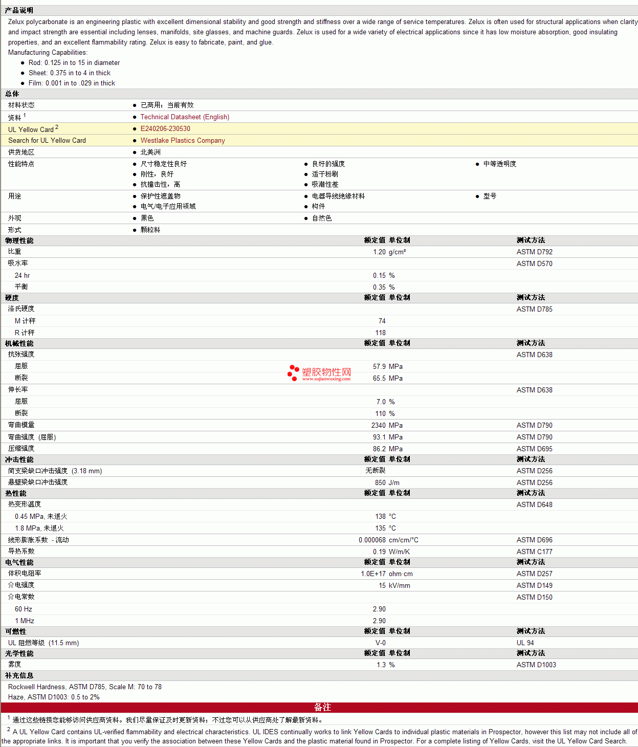Select the 2340 MPa flexural modulus value
Image resolution: width=638 pixels, height=747 pixels.
pos(387,425)
